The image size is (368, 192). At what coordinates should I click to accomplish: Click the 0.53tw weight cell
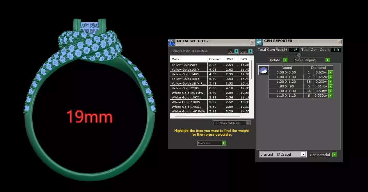[321, 91]
